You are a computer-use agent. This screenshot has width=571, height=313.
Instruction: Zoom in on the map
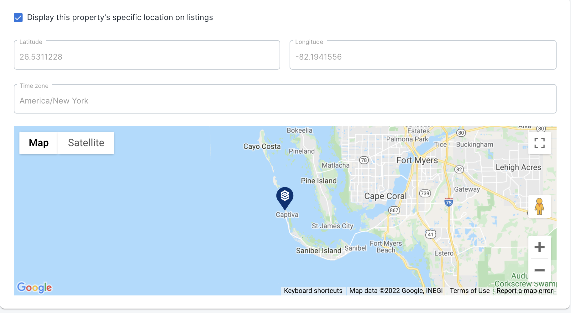point(539,247)
